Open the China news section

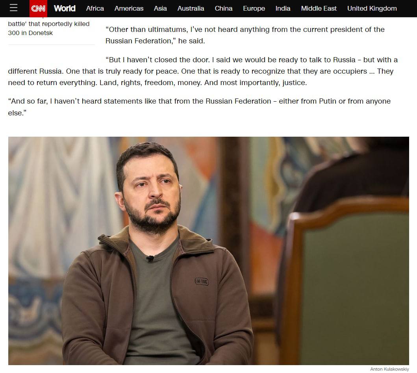pyautogui.click(x=223, y=8)
